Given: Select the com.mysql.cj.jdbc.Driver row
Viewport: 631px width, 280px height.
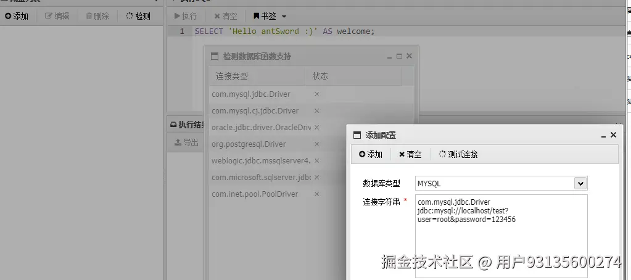Looking at the screenshot, I should click(x=311, y=110).
